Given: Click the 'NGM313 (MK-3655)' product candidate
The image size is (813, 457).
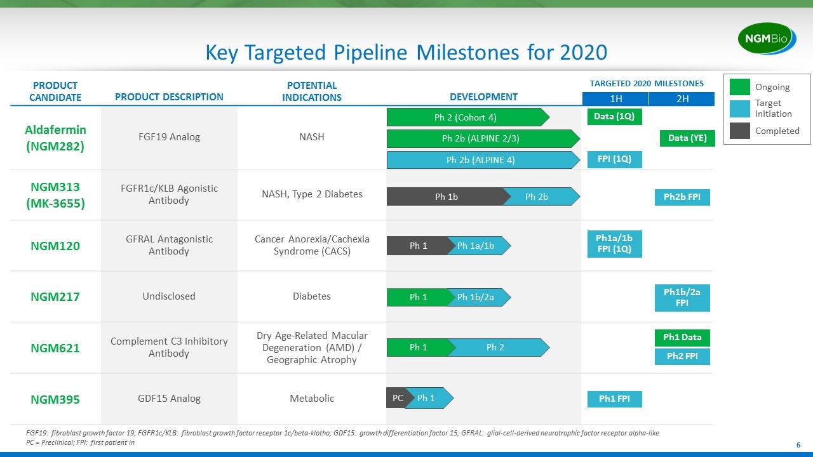Looking at the screenshot, I should (x=55, y=195).
